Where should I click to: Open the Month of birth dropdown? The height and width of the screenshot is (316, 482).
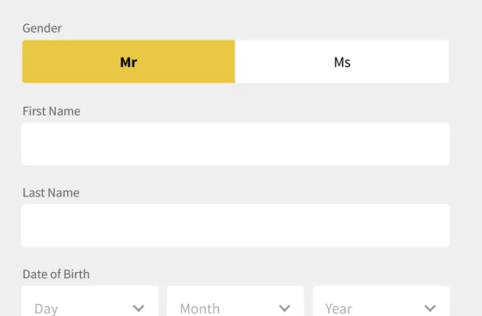tap(236, 301)
